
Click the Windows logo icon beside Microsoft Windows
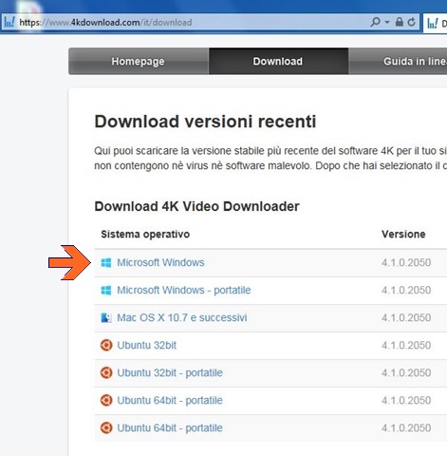coord(106,262)
